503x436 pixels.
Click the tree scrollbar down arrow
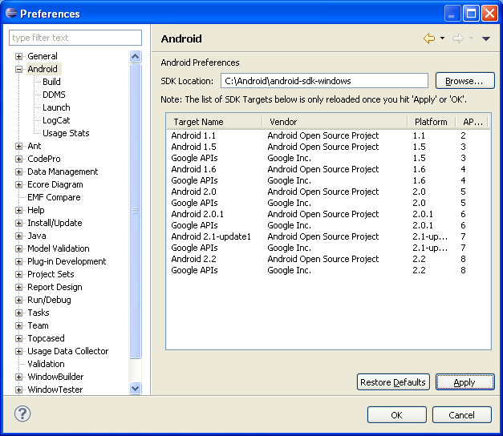136,388
